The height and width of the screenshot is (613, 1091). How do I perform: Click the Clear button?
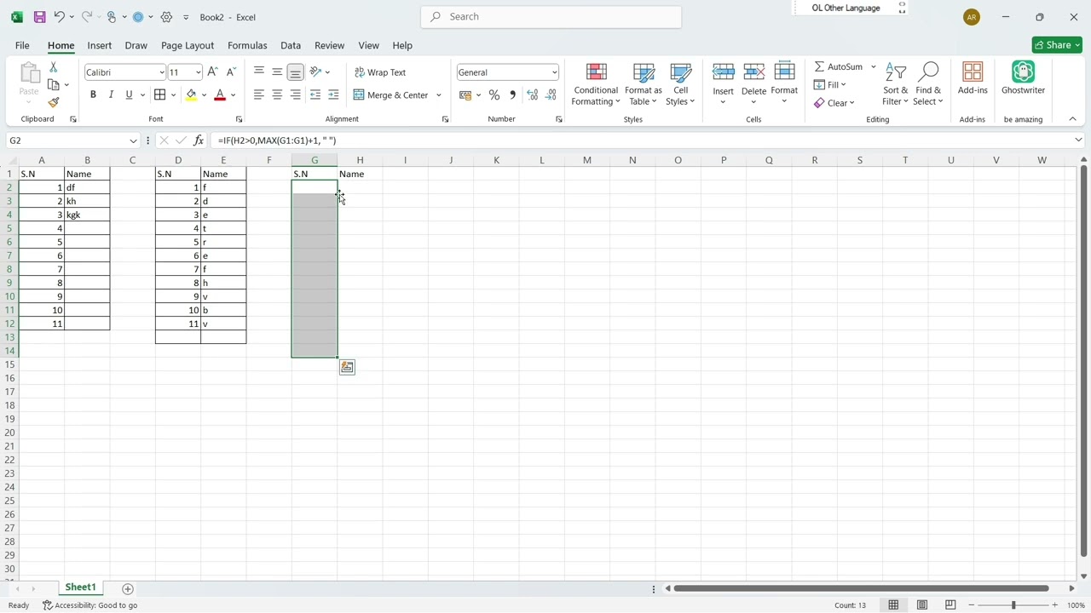[x=834, y=103]
